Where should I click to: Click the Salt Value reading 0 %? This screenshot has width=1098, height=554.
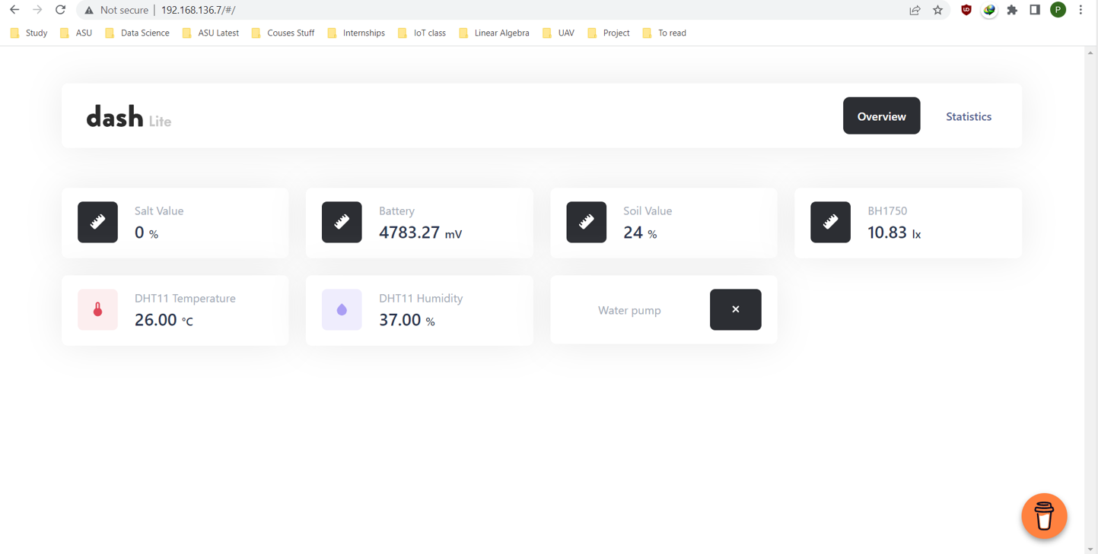pyautogui.click(x=146, y=233)
